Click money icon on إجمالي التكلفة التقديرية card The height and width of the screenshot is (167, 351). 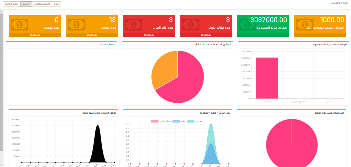pos(305,25)
